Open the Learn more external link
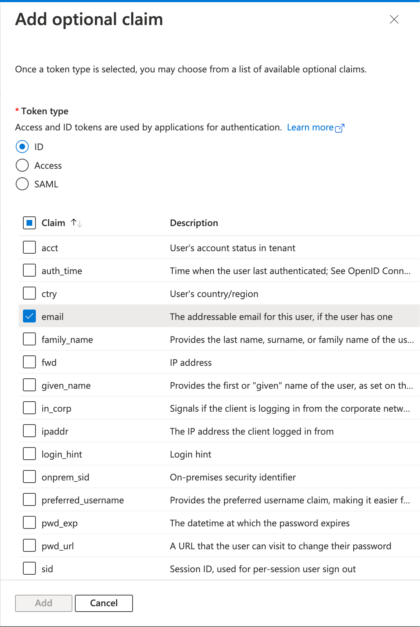This screenshot has height=627, width=420. point(315,128)
